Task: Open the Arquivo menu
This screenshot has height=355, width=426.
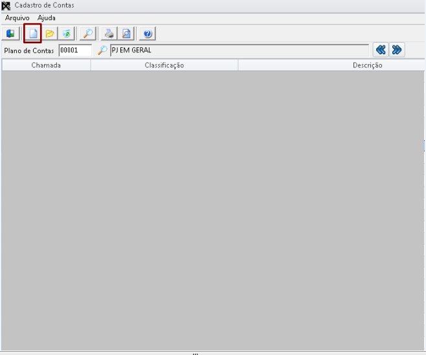Action: (x=17, y=18)
